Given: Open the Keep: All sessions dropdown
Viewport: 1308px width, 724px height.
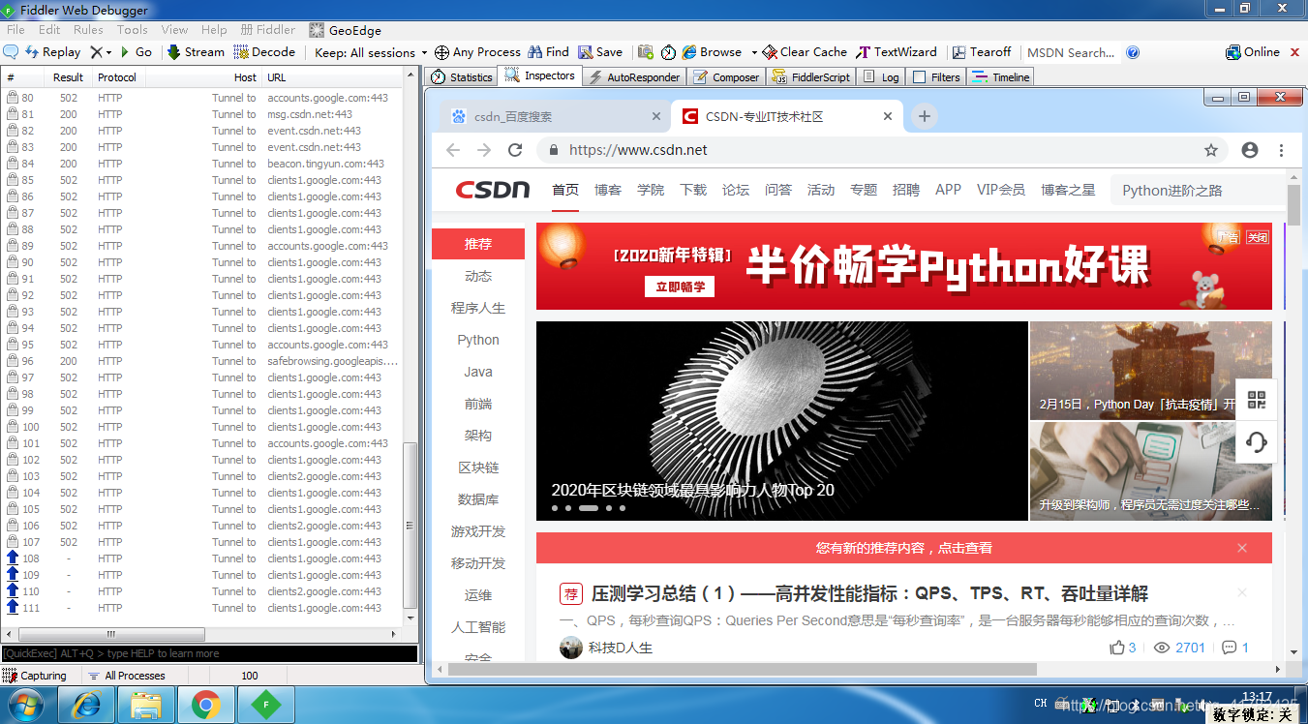Looking at the screenshot, I should point(371,52).
